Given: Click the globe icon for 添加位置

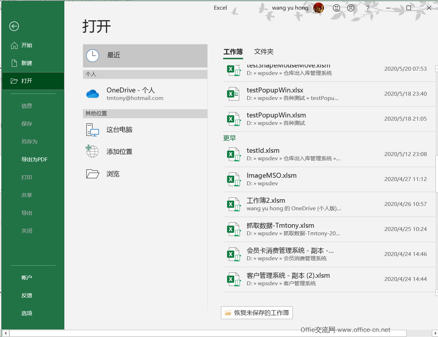Looking at the screenshot, I should 92,151.
